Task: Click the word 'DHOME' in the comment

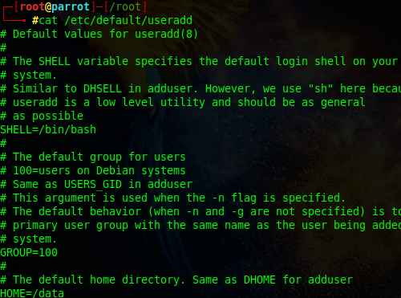Action: click(x=260, y=280)
